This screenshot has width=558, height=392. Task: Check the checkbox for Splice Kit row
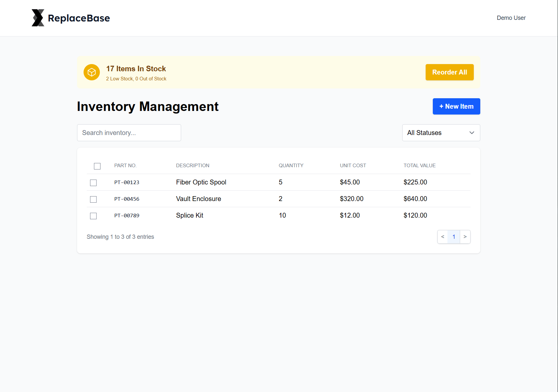pos(93,216)
